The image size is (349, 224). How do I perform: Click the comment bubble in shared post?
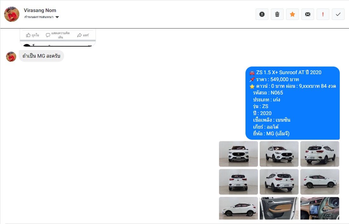point(48,35)
